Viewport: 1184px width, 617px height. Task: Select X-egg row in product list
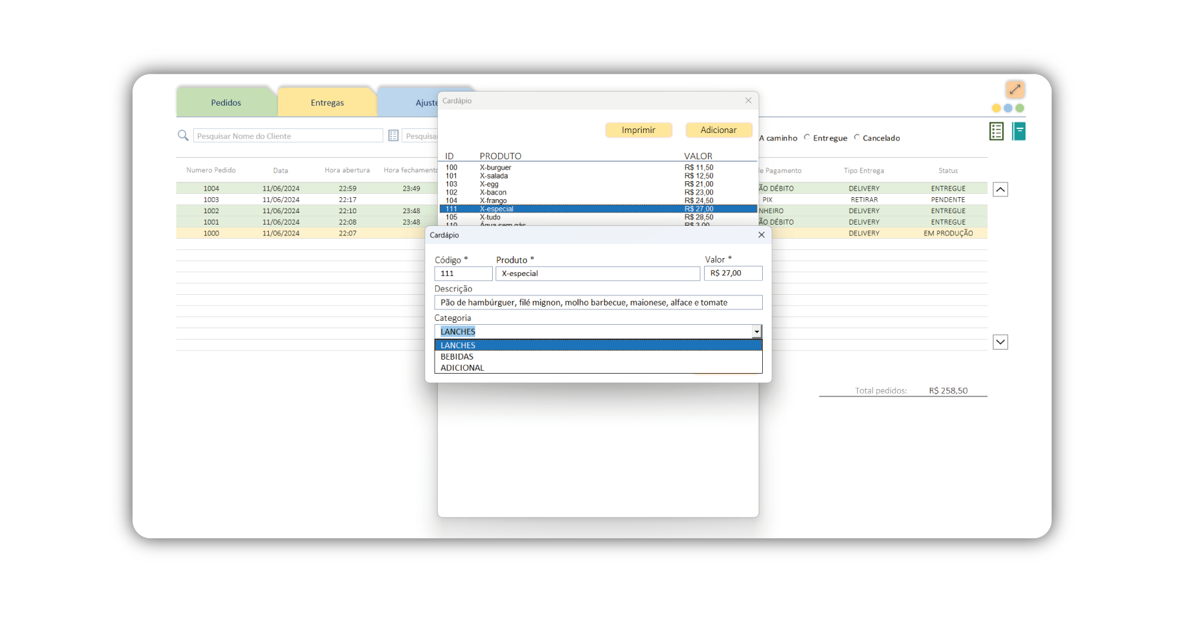coord(598,184)
